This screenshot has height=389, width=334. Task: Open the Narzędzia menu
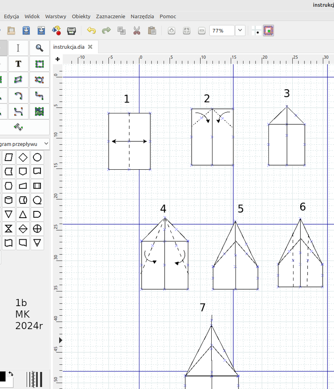[142, 16]
